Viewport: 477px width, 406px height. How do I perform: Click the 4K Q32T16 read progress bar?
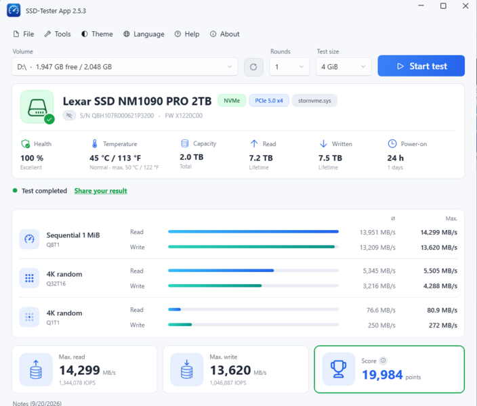click(x=253, y=271)
